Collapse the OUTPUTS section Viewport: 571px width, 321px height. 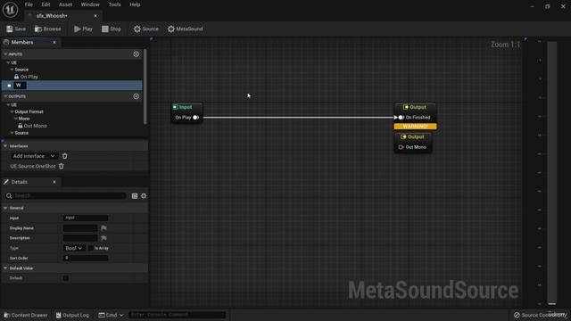[5, 96]
